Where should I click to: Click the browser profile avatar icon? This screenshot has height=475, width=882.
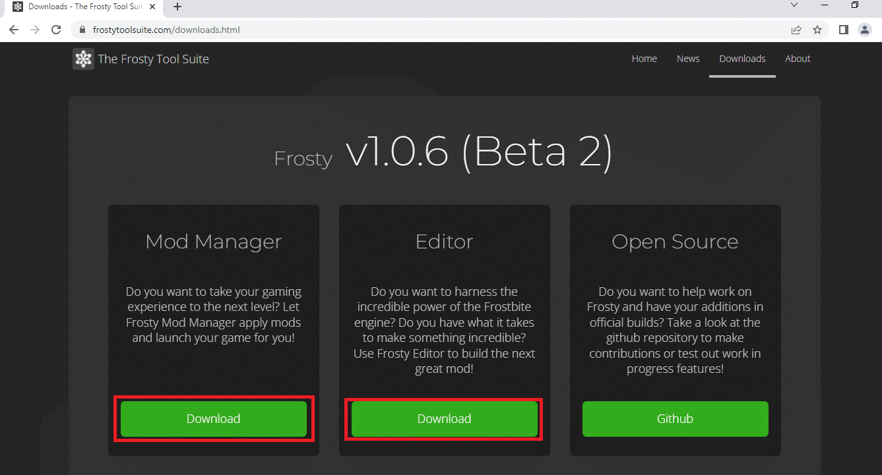click(865, 30)
